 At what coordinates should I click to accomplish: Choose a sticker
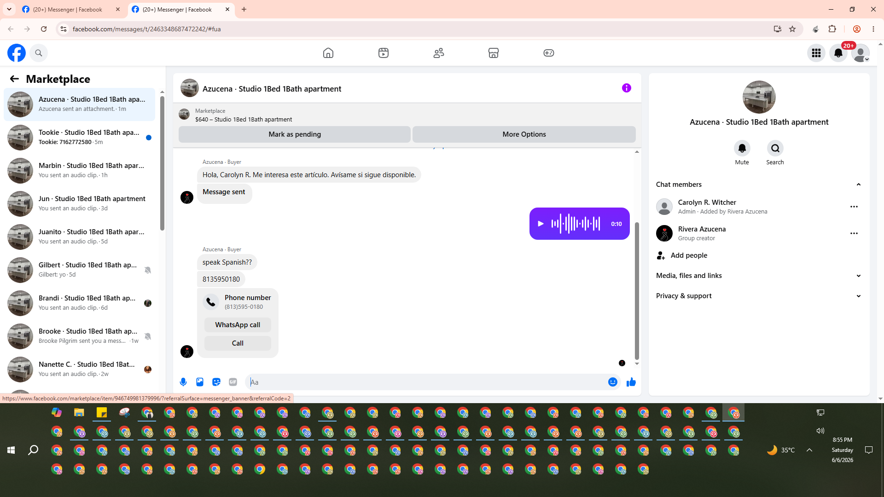tap(216, 382)
